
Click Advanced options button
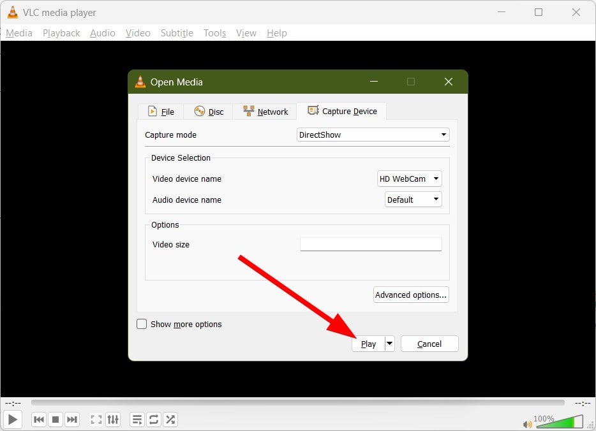411,295
